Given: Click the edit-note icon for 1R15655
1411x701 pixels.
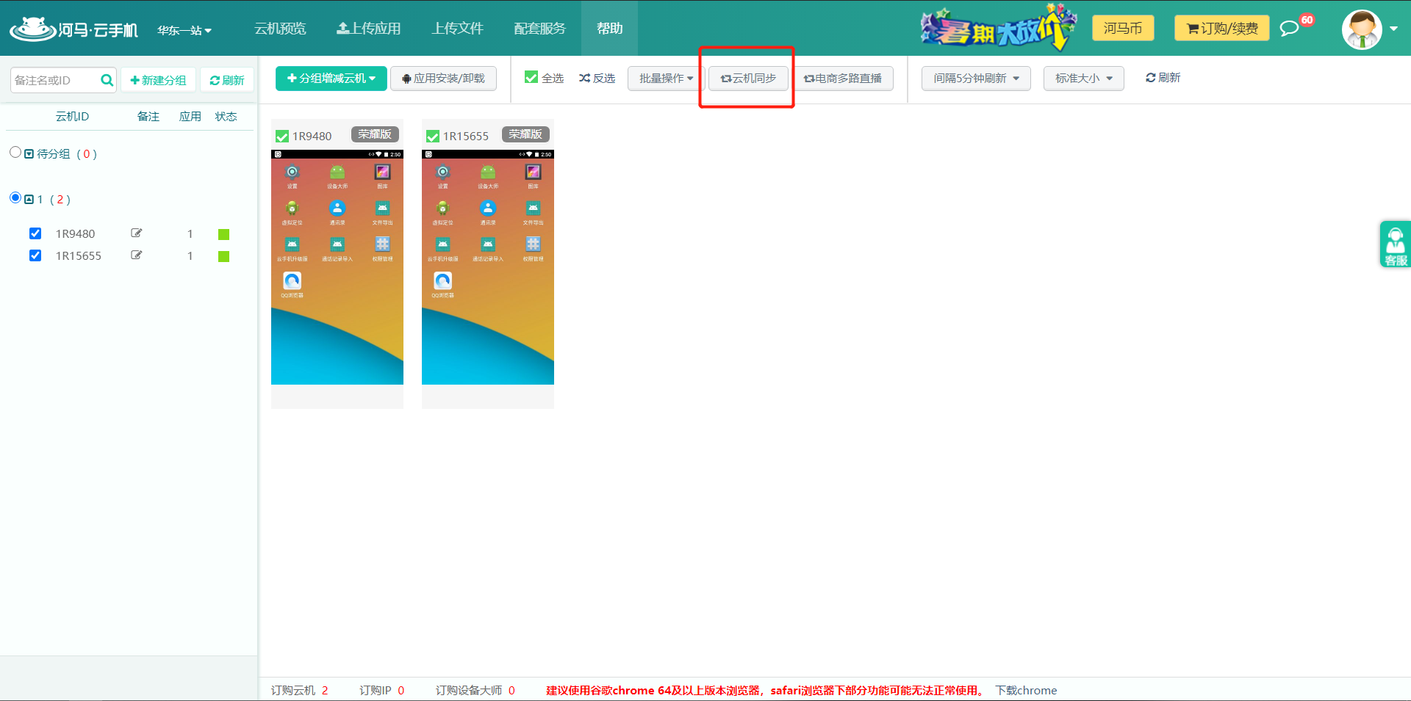Looking at the screenshot, I should [x=136, y=255].
